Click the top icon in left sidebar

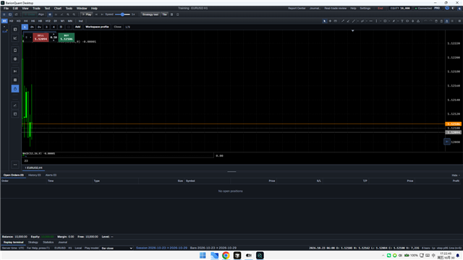click(15, 30)
